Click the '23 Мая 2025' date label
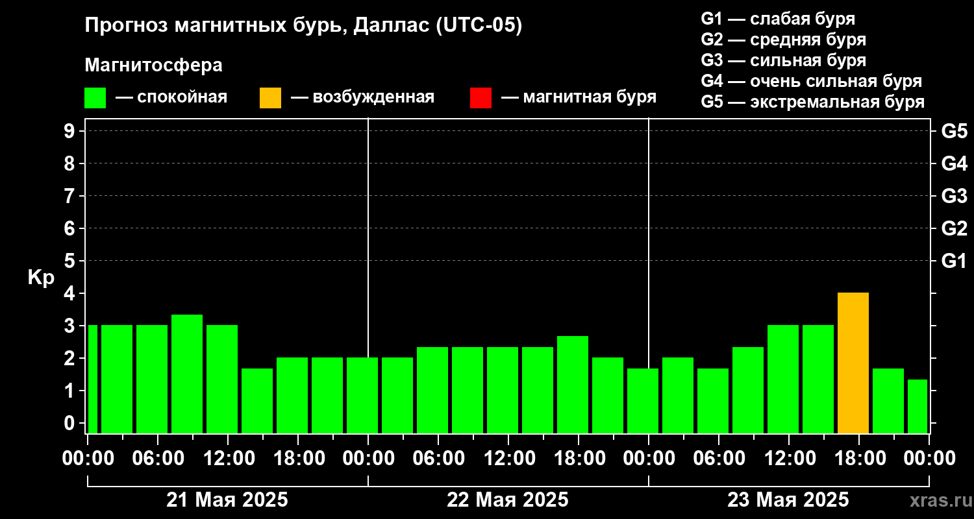This screenshot has width=974, height=519. [788, 500]
